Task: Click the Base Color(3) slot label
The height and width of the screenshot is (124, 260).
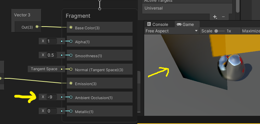Action: click(87, 28)
